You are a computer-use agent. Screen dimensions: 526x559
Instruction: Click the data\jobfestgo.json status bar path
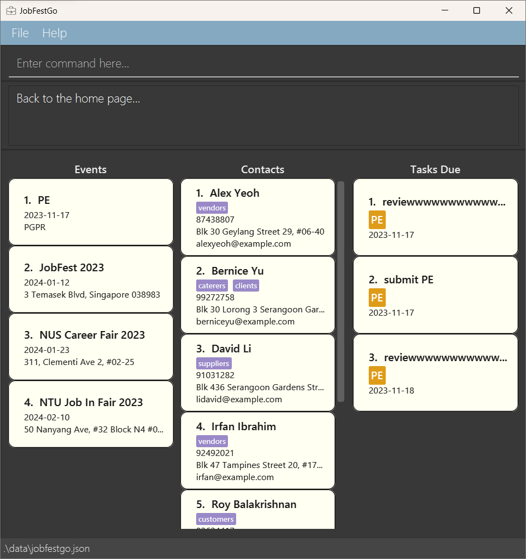point(48,548)
